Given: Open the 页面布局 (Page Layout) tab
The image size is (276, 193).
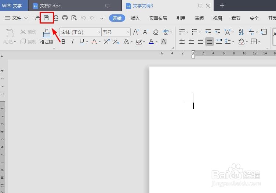Looking at the screenshot, I should (158, 18).
